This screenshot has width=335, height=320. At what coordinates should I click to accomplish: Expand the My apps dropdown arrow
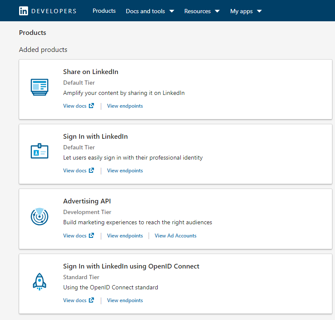pos(259,11)
